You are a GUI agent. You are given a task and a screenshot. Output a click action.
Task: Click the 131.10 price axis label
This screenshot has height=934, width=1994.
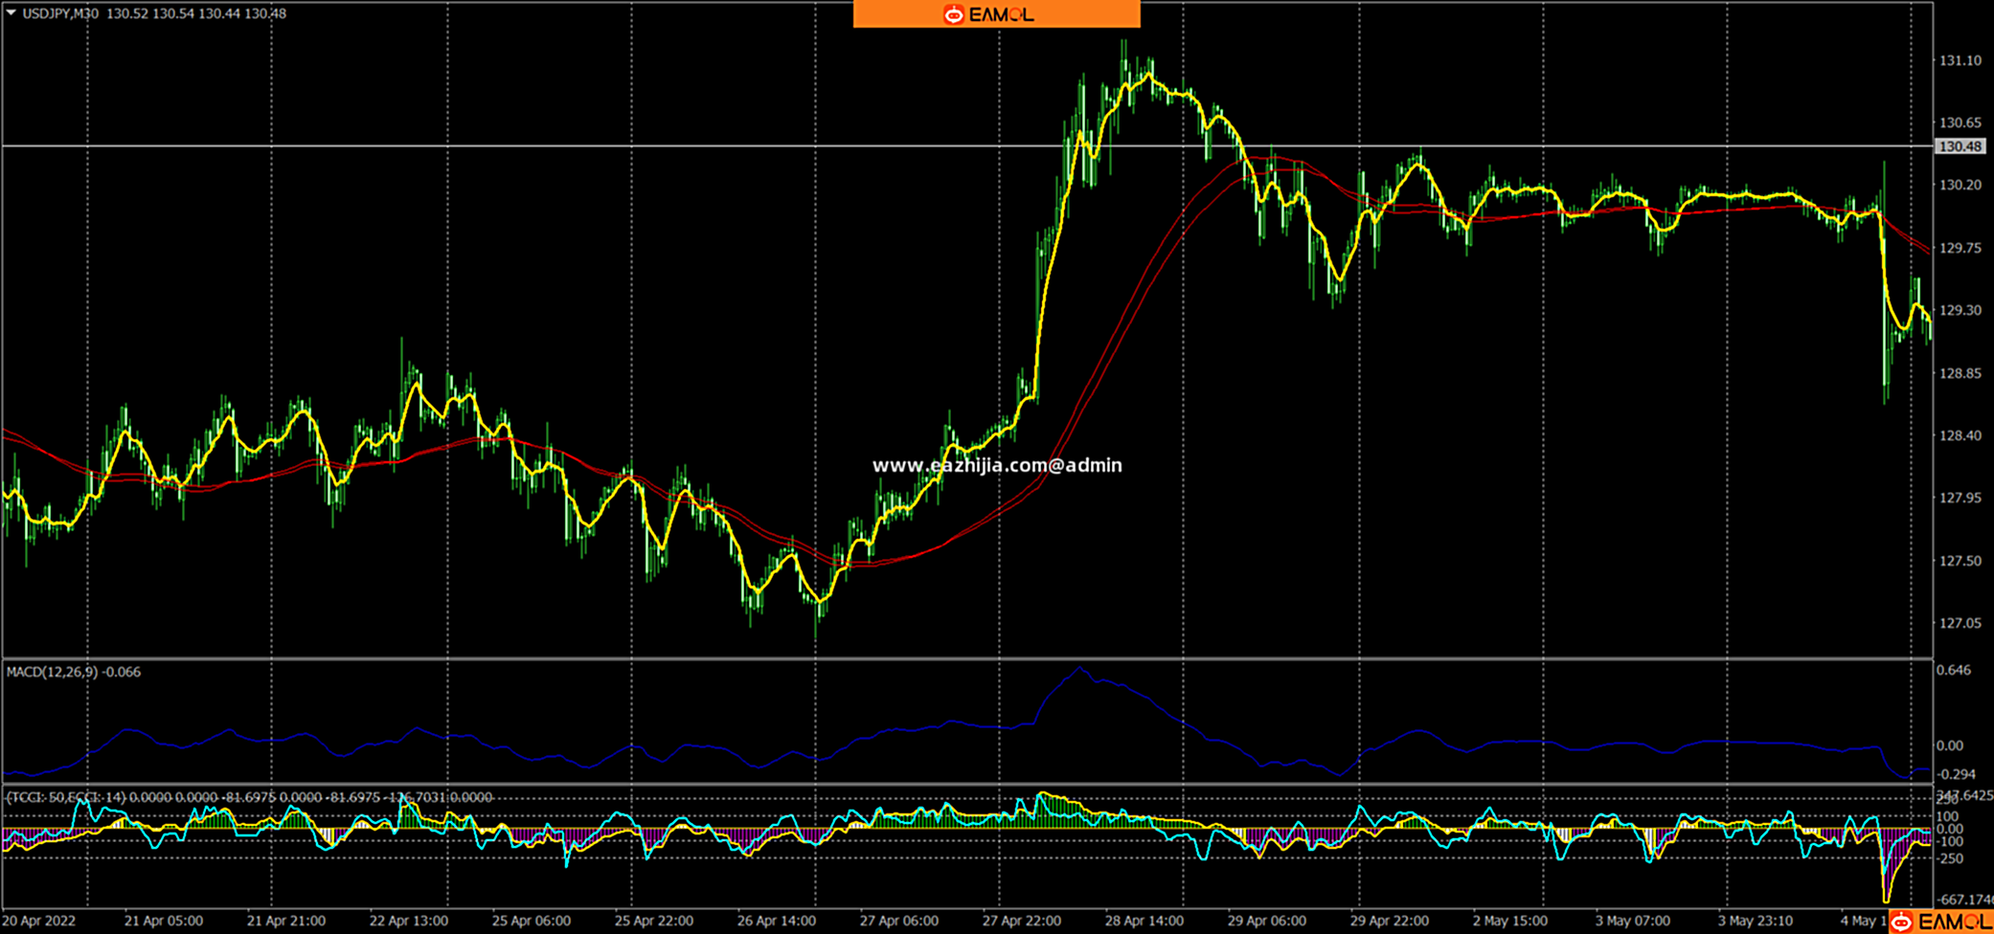point(1960,60)
